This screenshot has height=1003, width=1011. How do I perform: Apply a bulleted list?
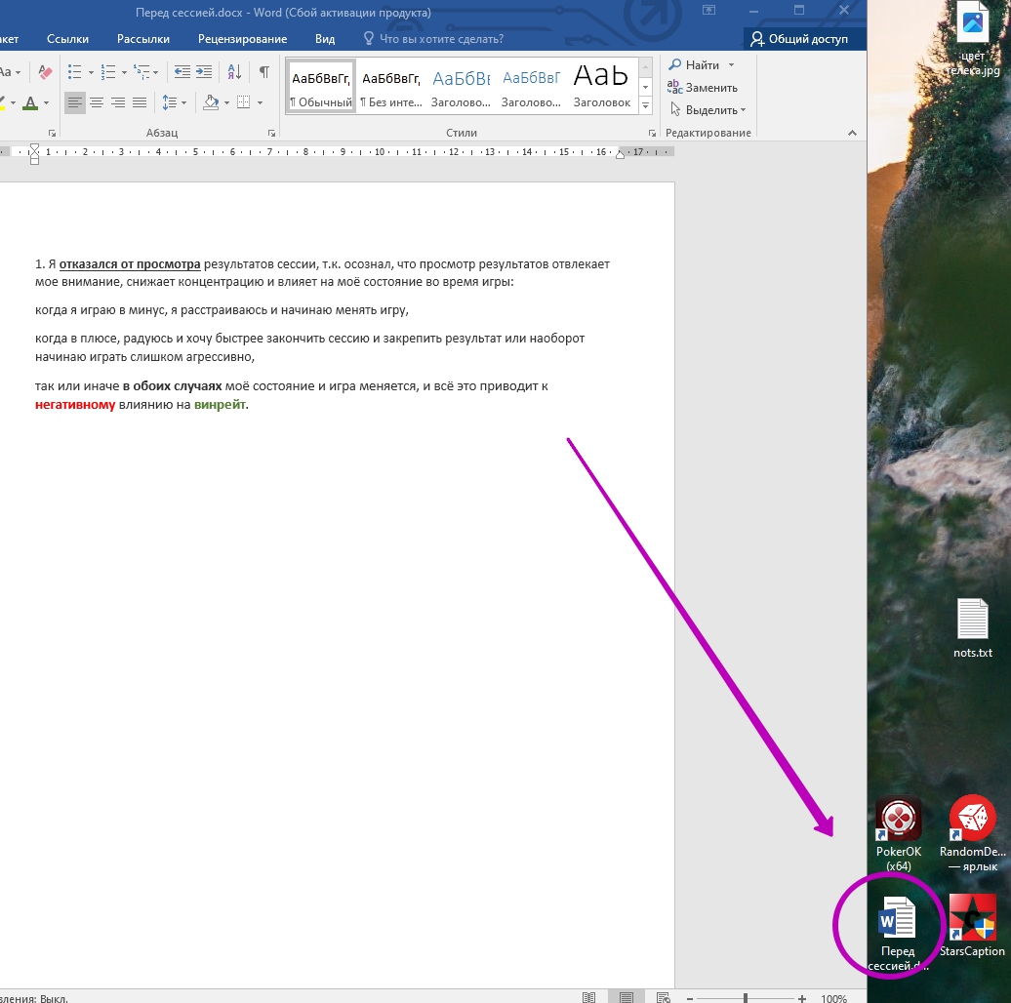pyautogui.click(x=75, y=71)
